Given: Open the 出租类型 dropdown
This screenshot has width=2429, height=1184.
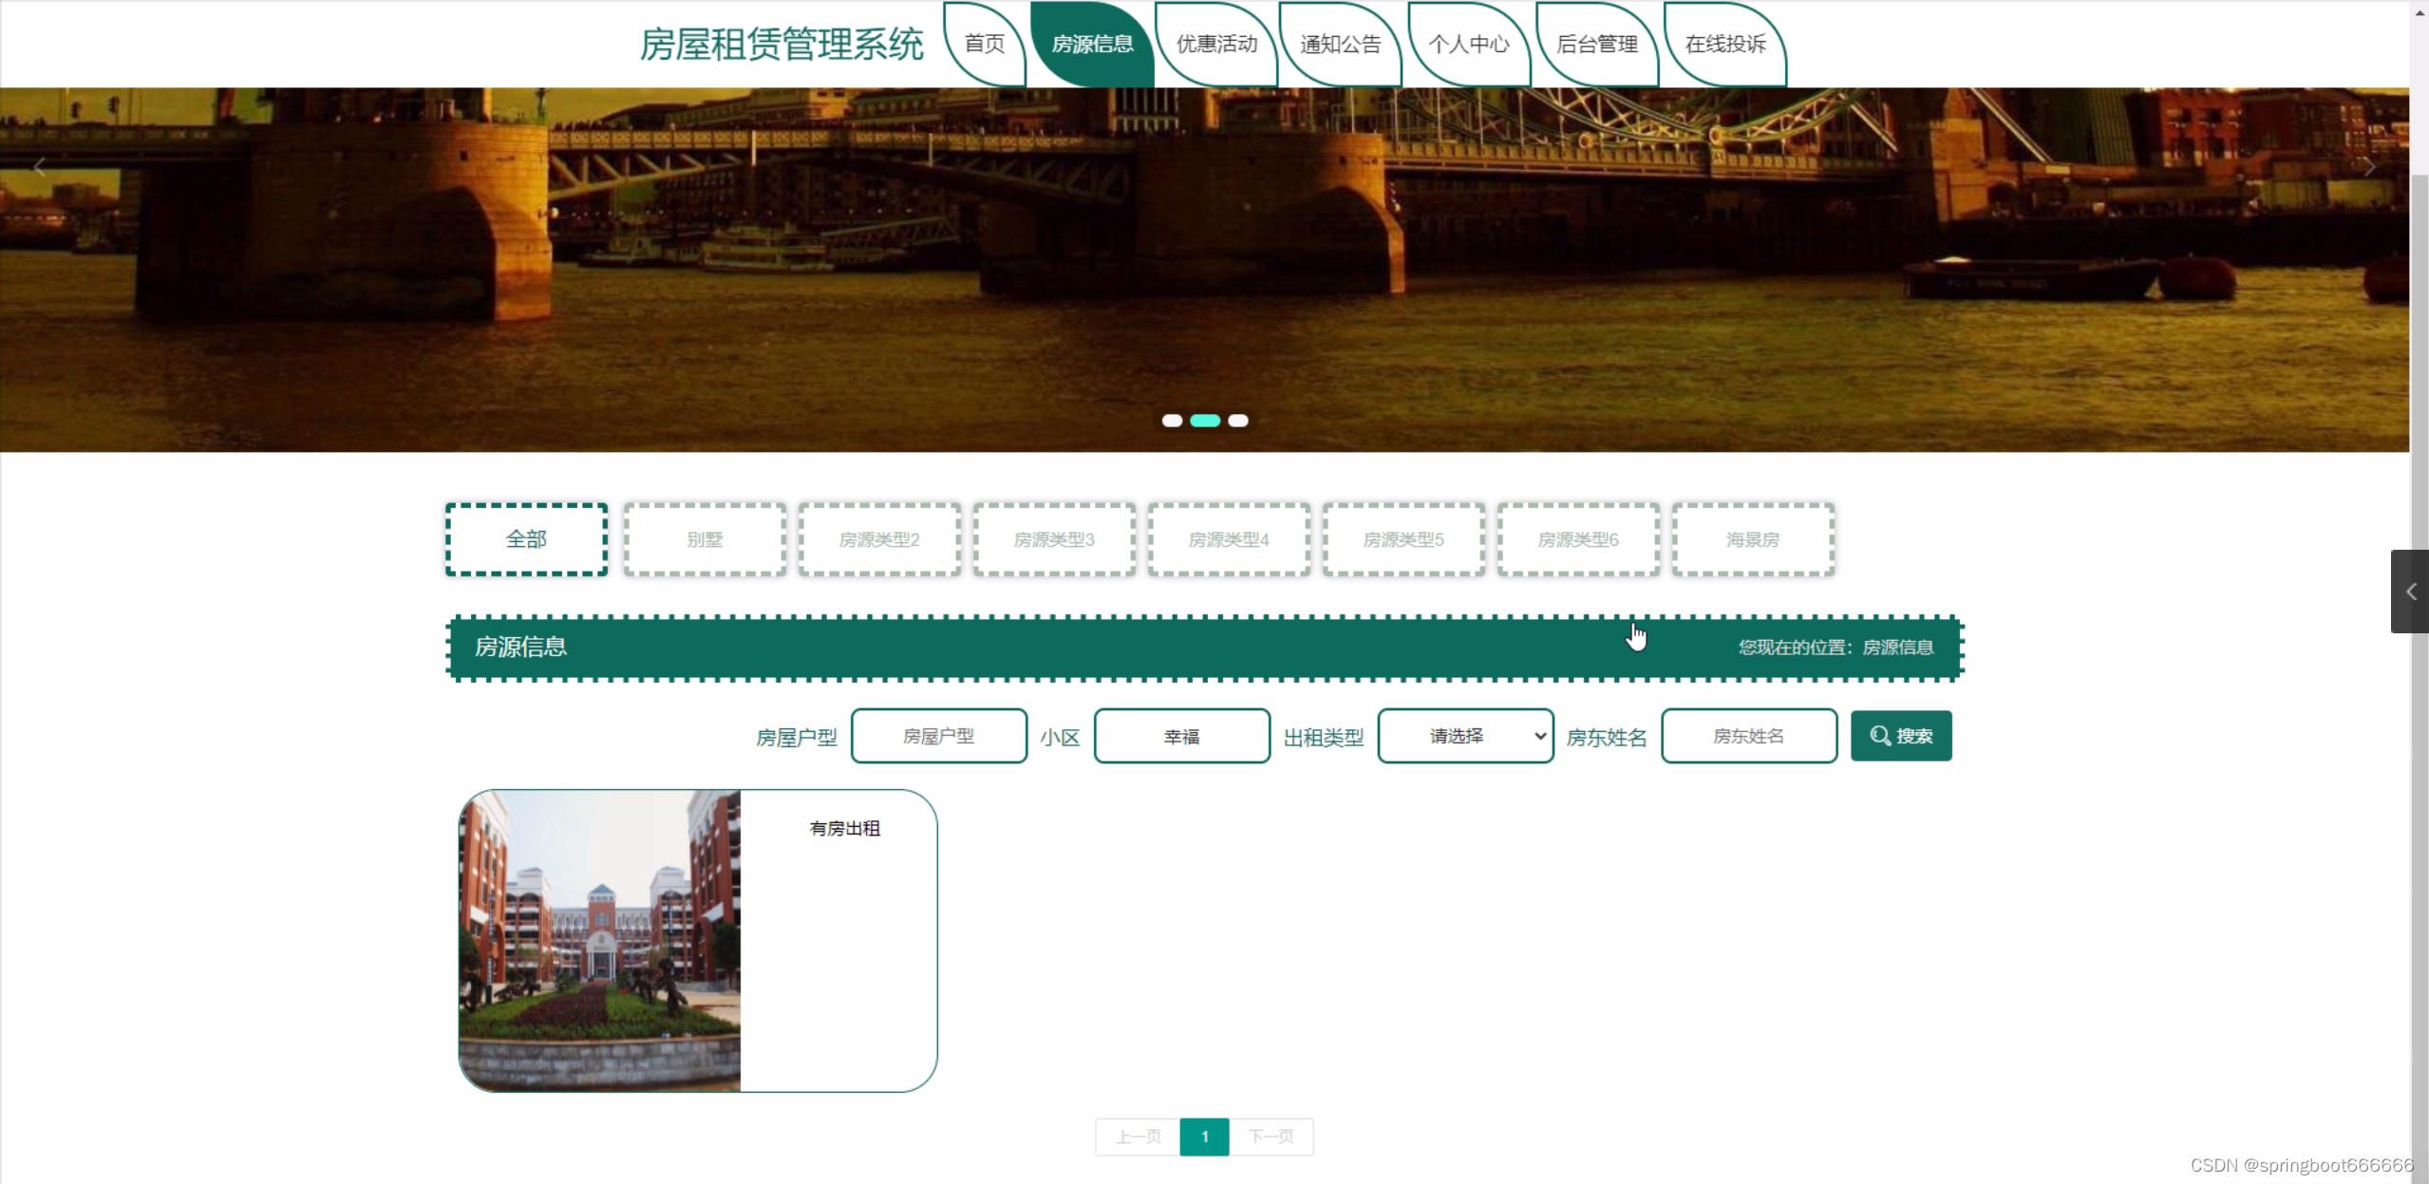Looking at the screenshot, I should pyautogui.click(x=1464, y=736).
